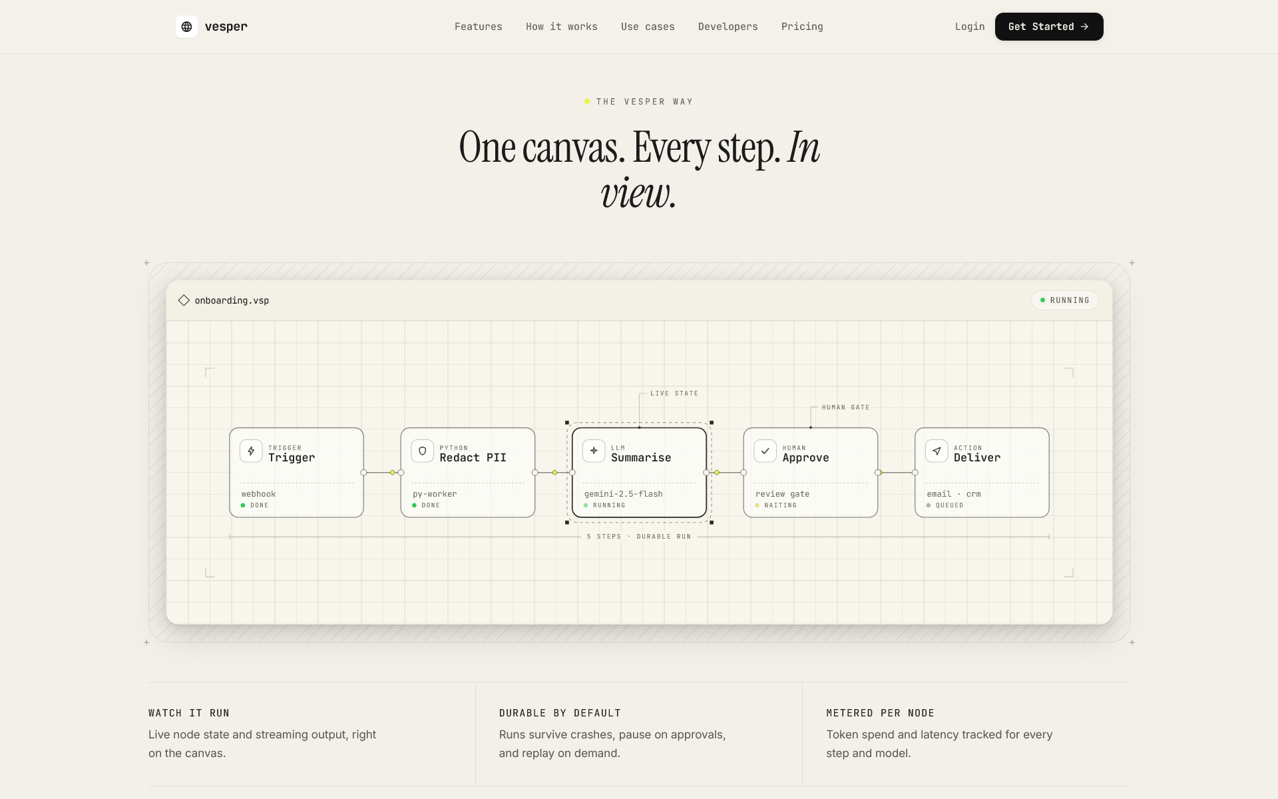
Task: Click the checkmark icon on Approve node
Action: (765, 451)
